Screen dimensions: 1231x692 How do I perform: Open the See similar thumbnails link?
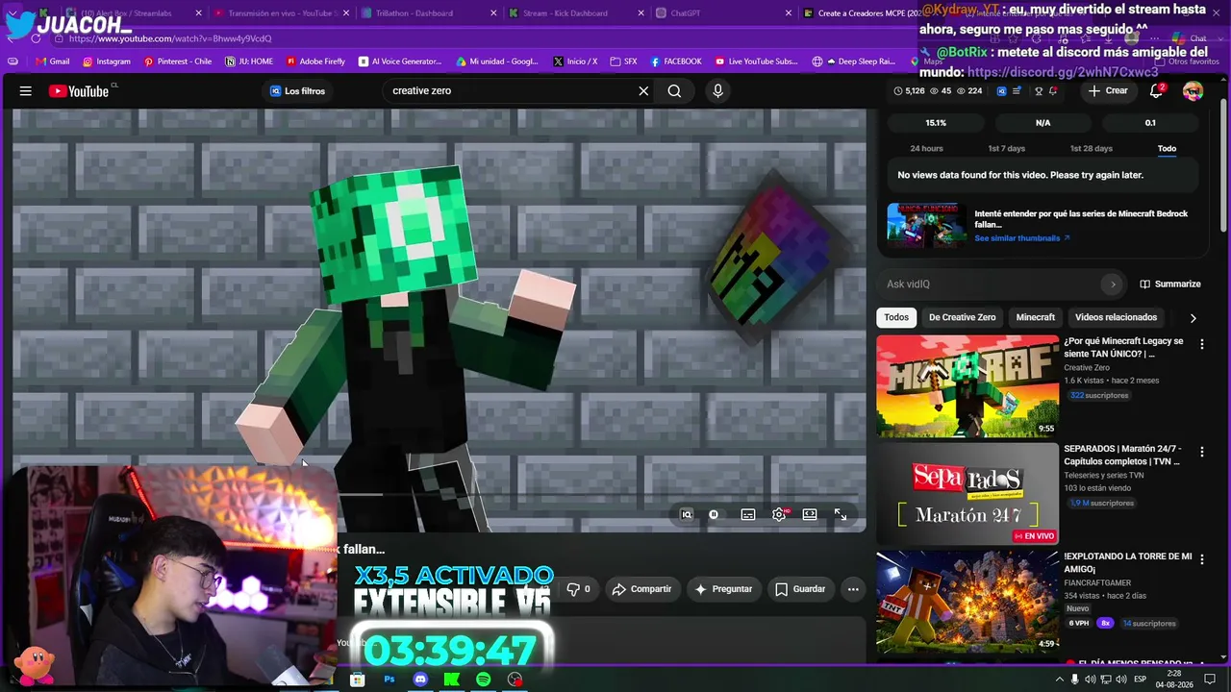coord(1022,238)
